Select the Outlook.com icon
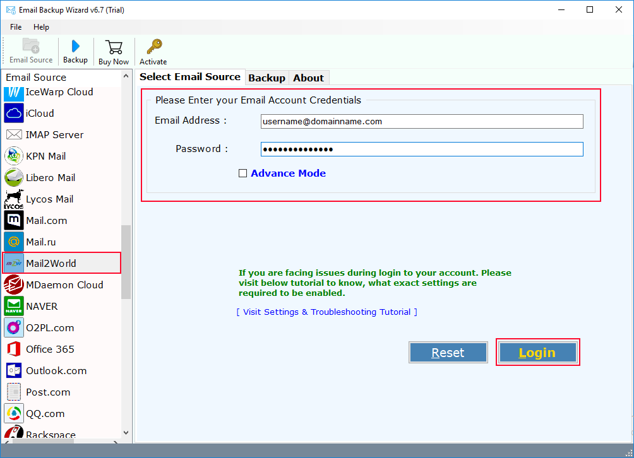 pos(14,370)
